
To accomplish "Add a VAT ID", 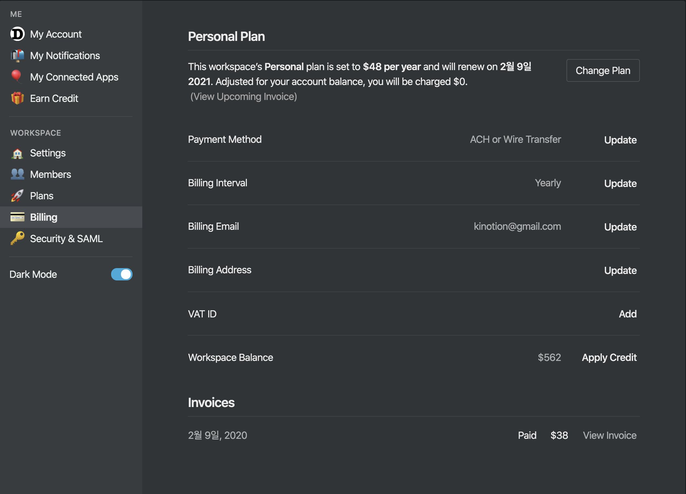I will 628,314.
